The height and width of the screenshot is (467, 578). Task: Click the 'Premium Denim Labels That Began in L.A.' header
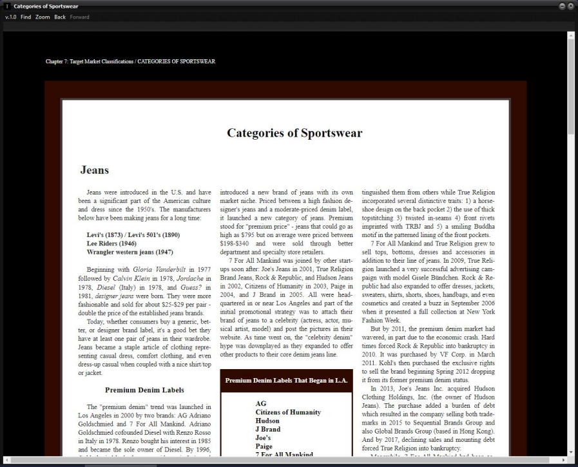pos(286,381)
